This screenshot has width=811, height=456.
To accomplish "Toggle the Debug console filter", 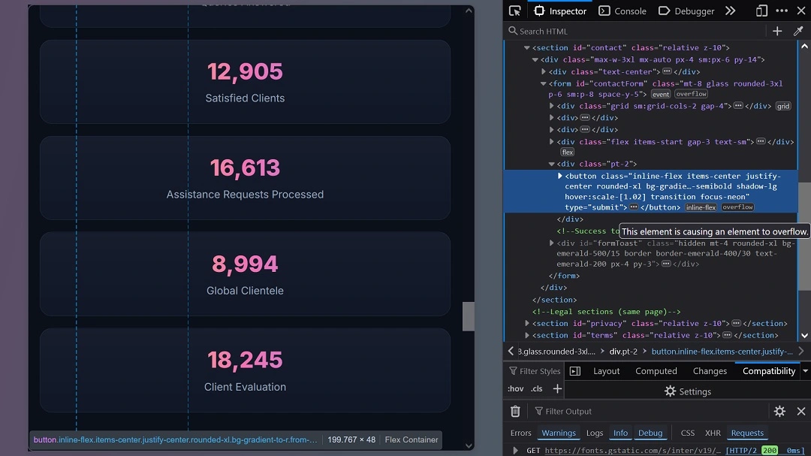I will pyautogui.click(x=650, y=433).
